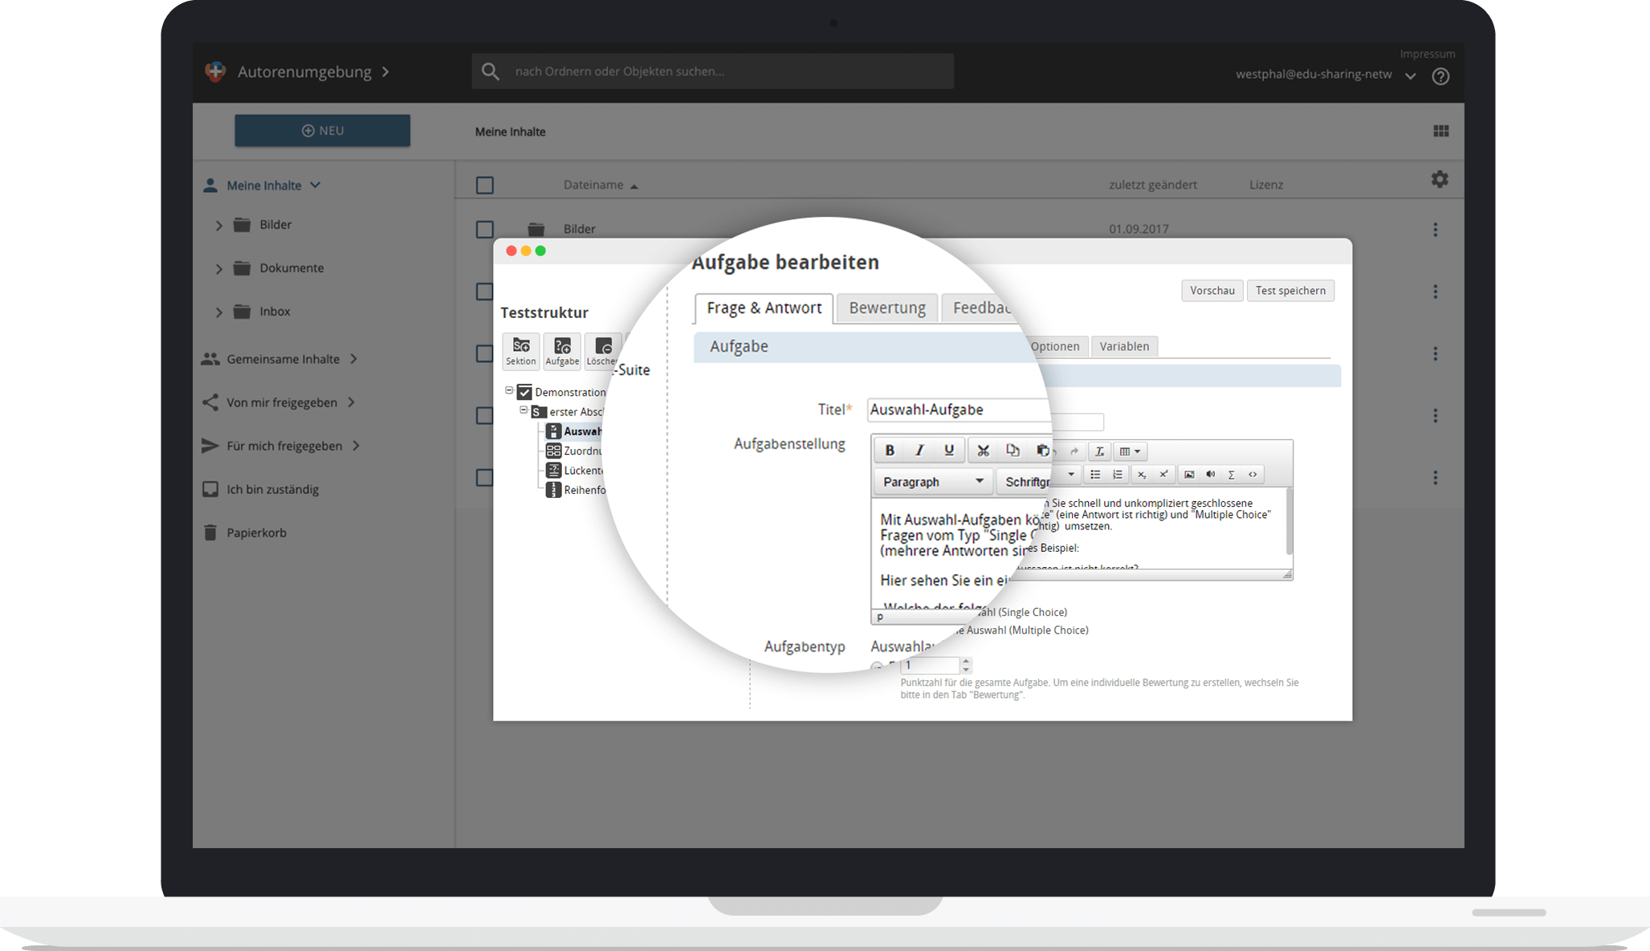Viewport: 1650px width, 951px height.
Task: Increase the points value with the up arrow
Action: coord(966,661)
